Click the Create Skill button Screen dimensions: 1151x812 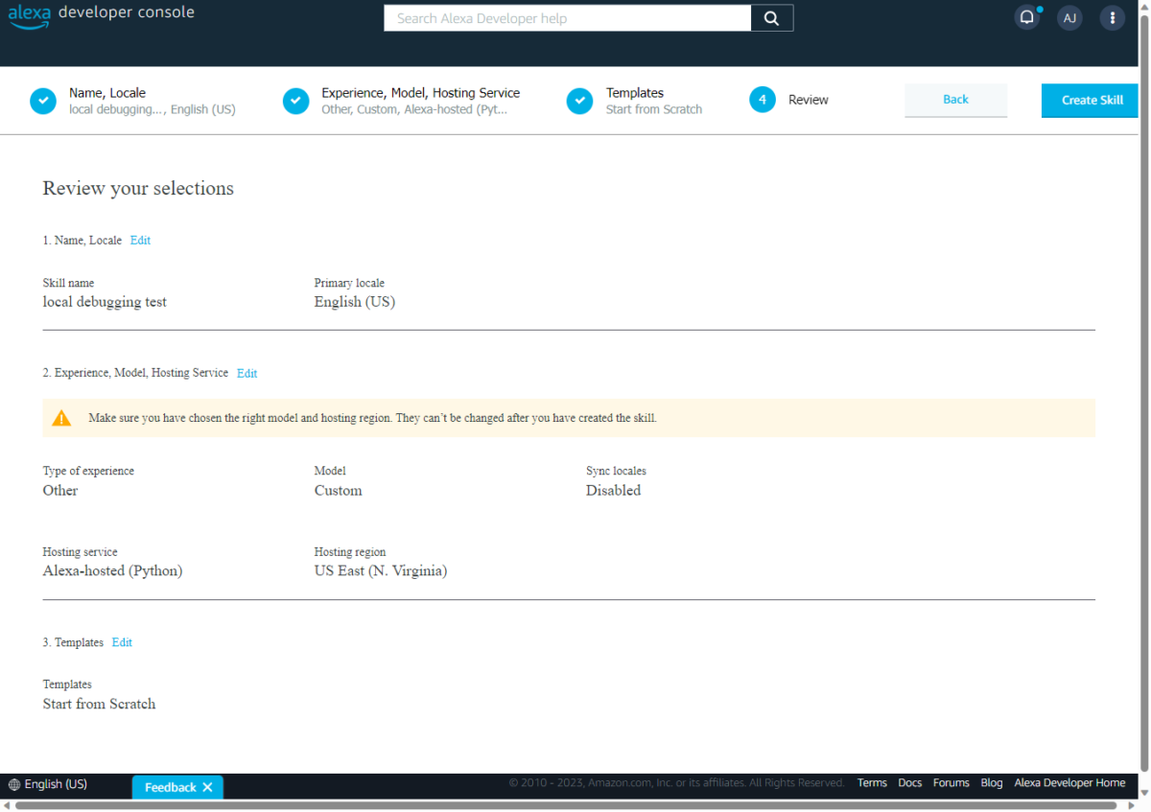(x=1090, y=100)
